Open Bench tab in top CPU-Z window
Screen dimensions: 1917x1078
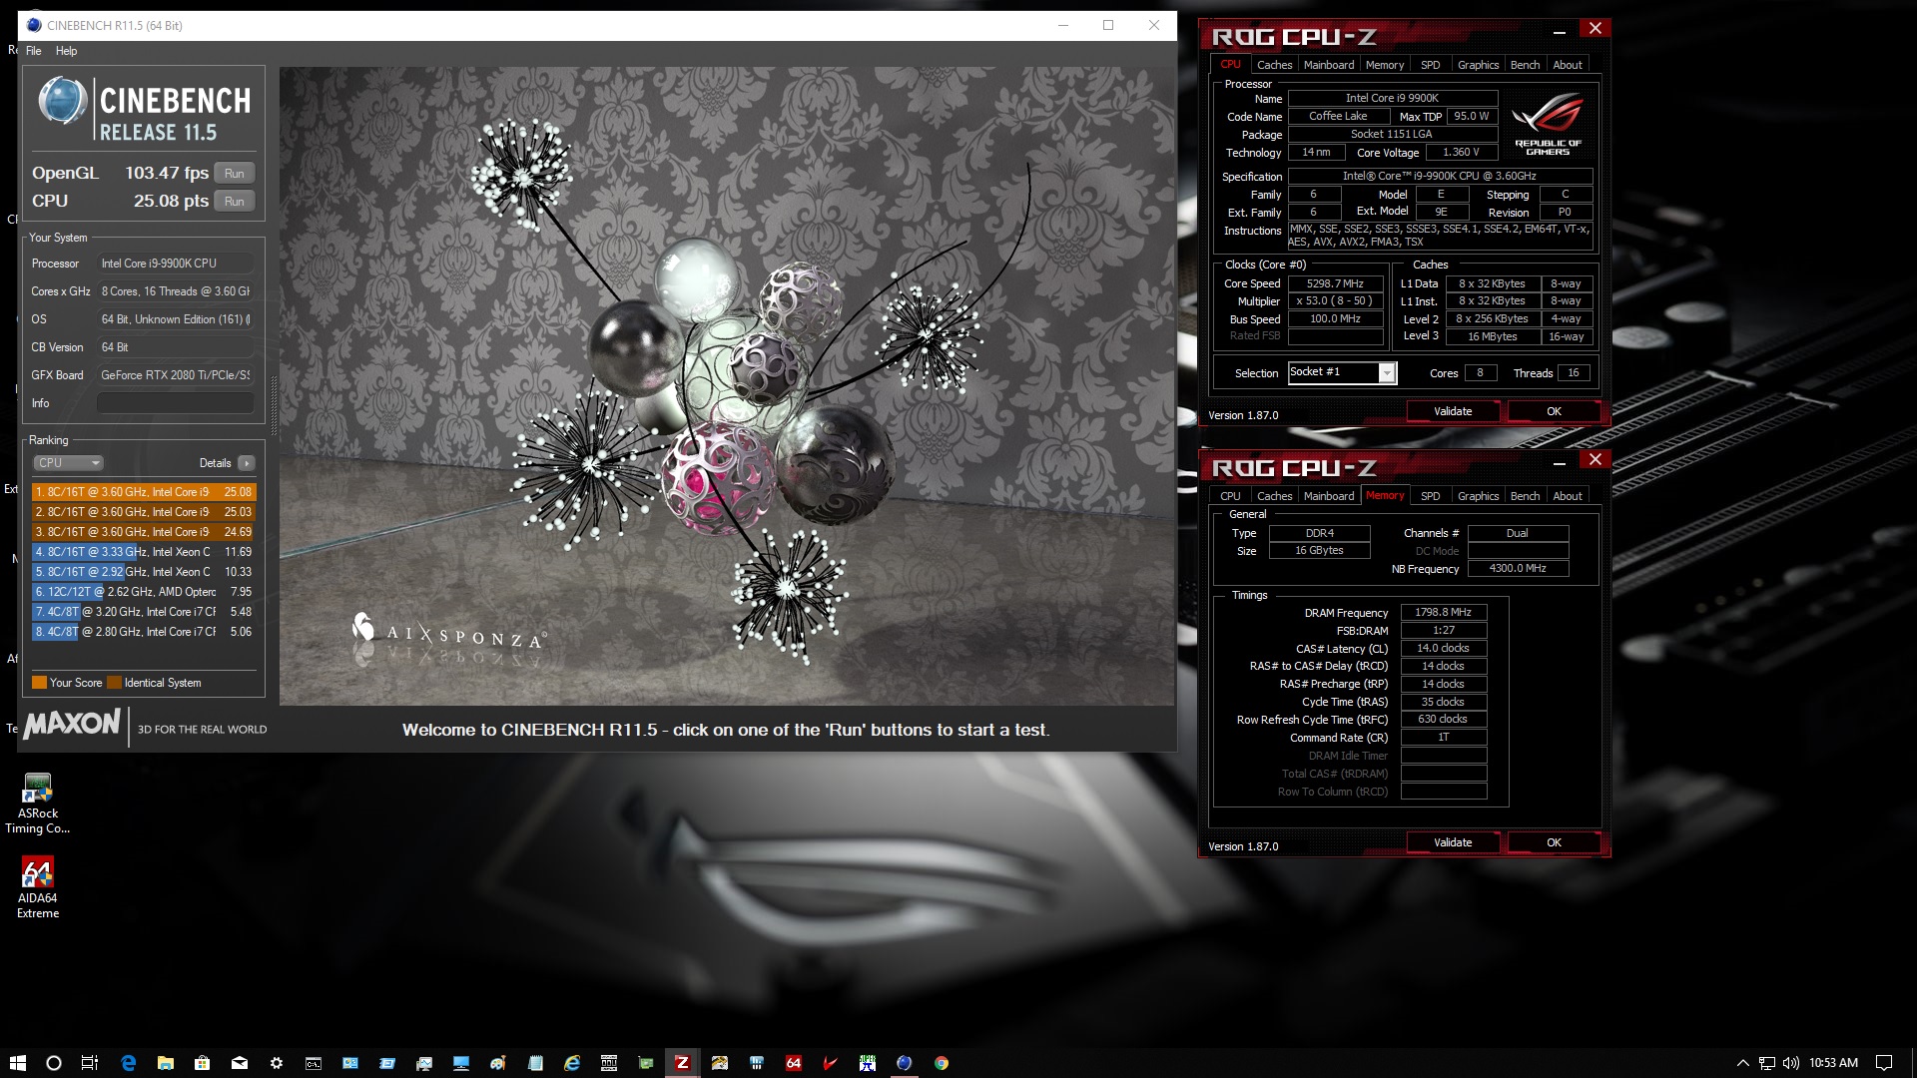click(x=1525, y=65)
